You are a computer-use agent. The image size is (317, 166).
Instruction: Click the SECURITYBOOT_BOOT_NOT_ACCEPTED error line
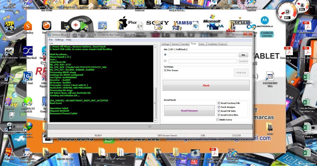pos(79,101)
